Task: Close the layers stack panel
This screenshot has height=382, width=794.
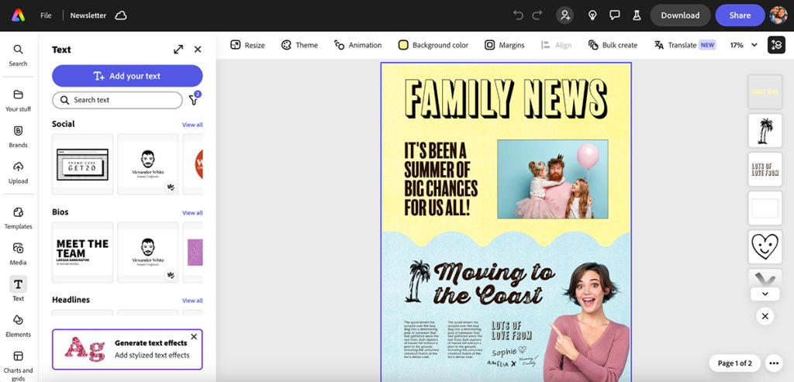Action: pos(765,316)
